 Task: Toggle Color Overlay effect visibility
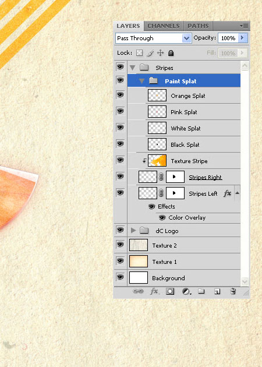(x=162, y=218)
